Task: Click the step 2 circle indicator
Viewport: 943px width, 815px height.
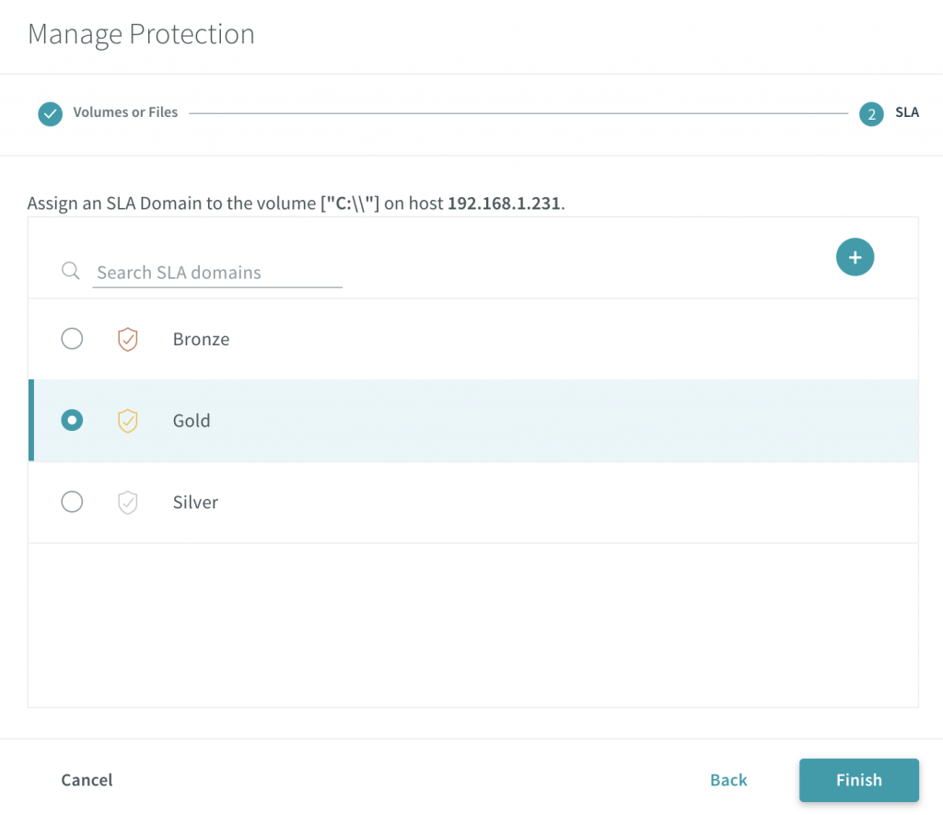Action: point(871,113)
